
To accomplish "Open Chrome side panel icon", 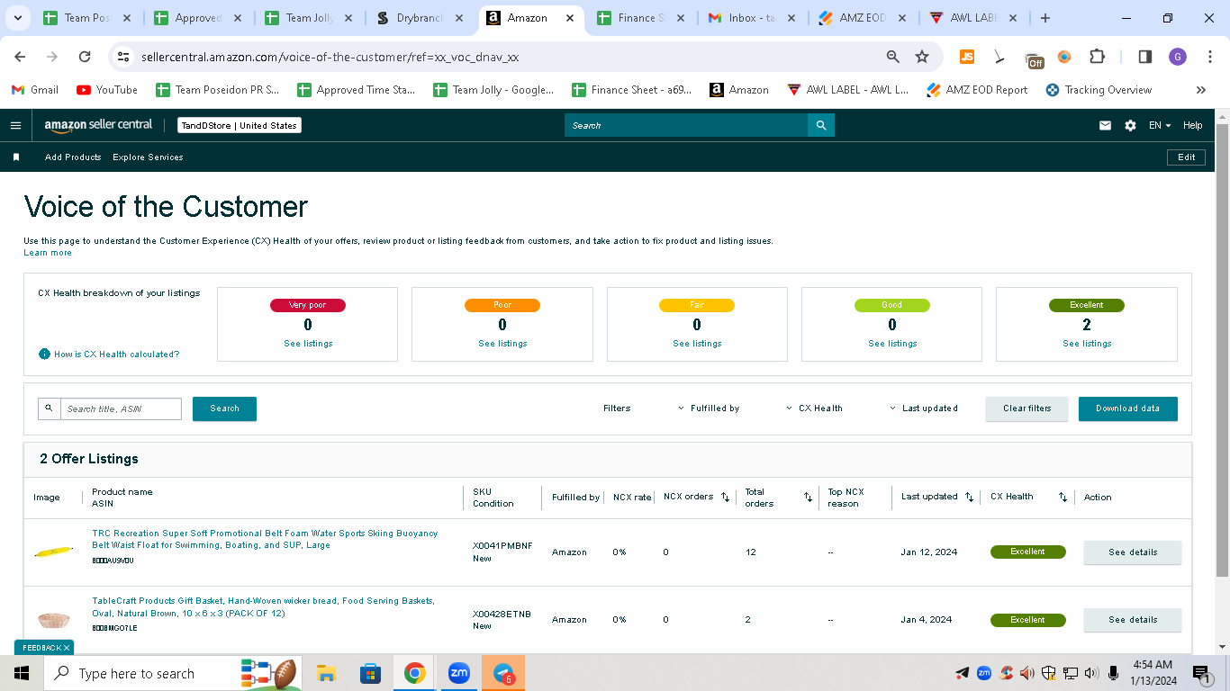I will 1145,57.
